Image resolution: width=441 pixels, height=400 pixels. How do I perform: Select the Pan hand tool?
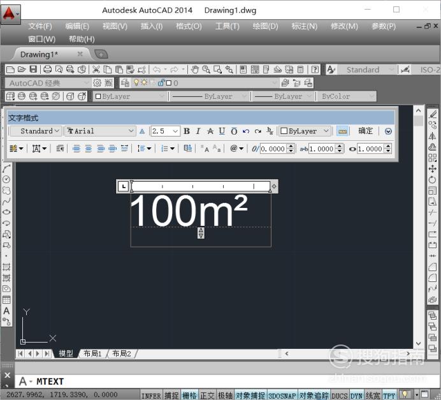194,70
